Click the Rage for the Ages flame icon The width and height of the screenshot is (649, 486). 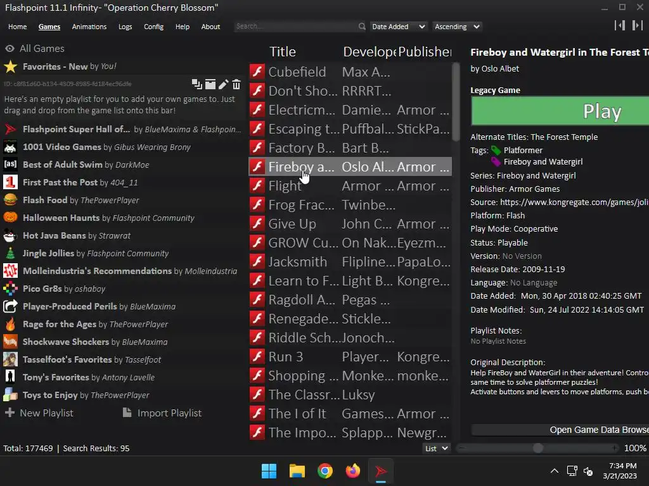10,324
